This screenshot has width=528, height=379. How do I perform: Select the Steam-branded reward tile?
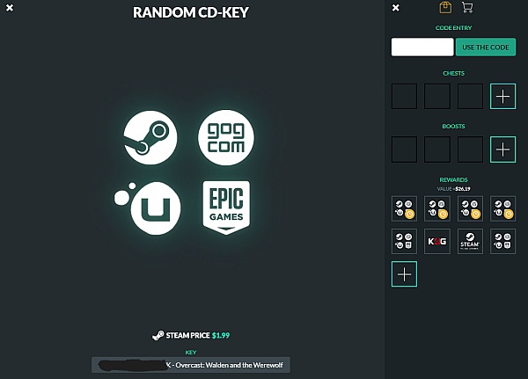click(x=470, y=241)
